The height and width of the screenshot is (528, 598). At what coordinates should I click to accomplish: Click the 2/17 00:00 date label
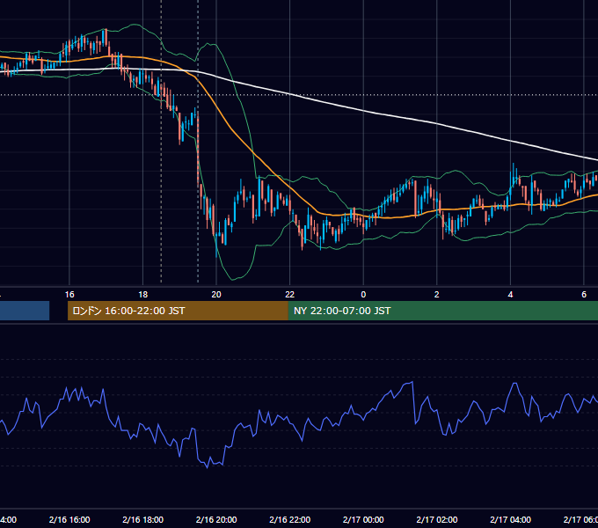point(363,519)
